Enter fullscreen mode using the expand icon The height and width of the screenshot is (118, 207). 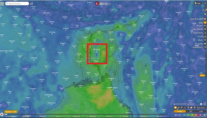[x=205, y=104]
